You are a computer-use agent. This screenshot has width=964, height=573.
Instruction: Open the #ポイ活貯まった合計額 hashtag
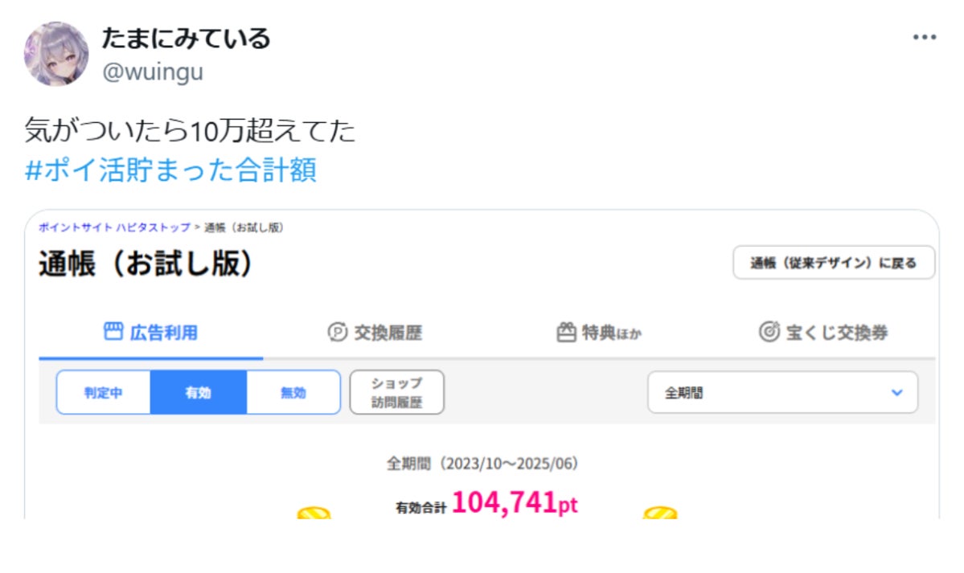click(x=170, y=170)
